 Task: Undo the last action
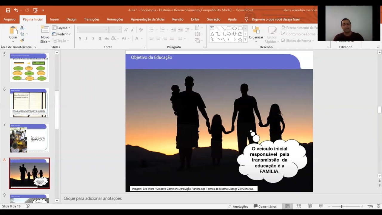click(17, 10)
